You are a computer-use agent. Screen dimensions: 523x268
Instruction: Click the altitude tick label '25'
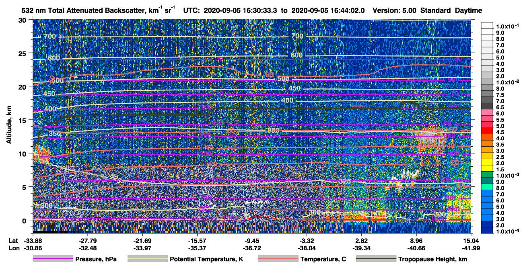pos(23,53)
